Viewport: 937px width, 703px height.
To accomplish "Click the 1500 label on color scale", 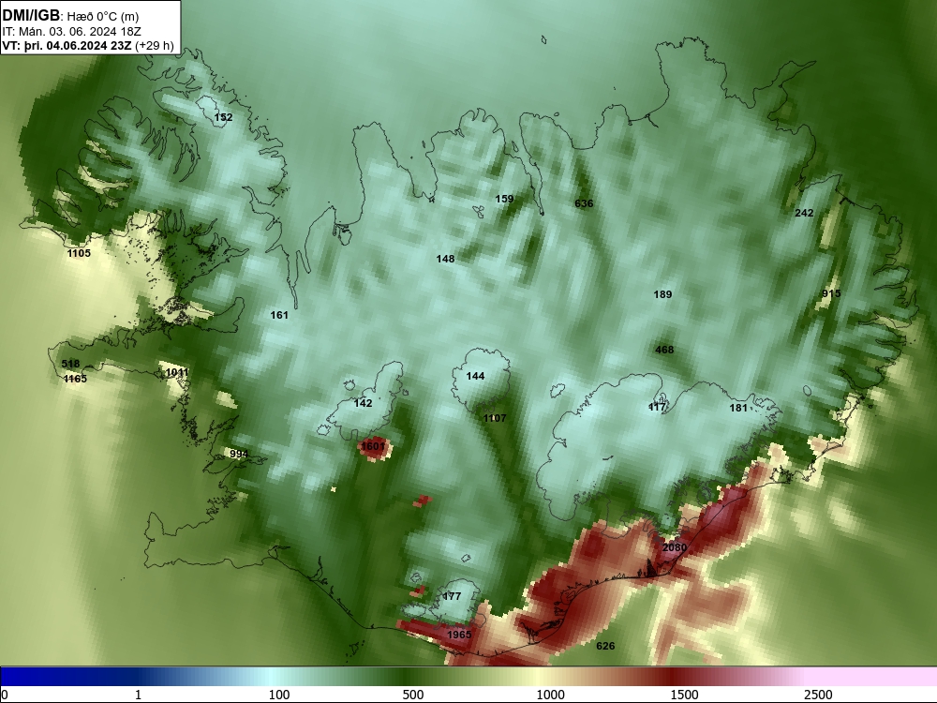I will [x=684, y=695].
